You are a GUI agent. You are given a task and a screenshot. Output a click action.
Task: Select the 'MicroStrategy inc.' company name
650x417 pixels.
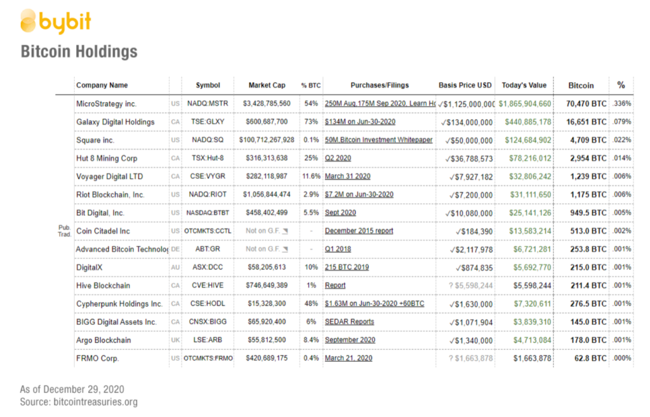[106, 104]
